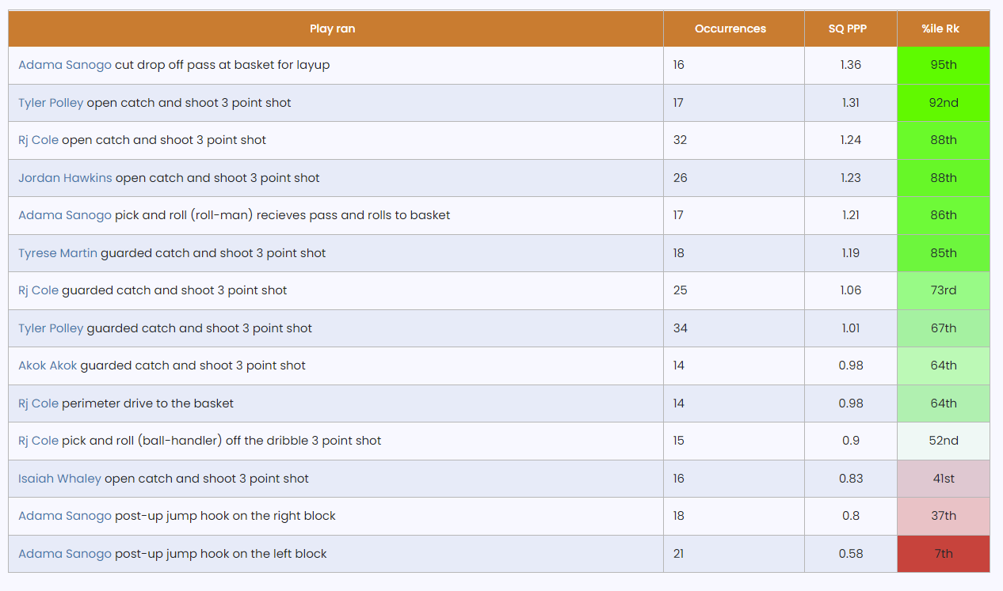Click the 52nd percentile cell
This screenshot has width=1003, height=591.
tap(944, 441)
